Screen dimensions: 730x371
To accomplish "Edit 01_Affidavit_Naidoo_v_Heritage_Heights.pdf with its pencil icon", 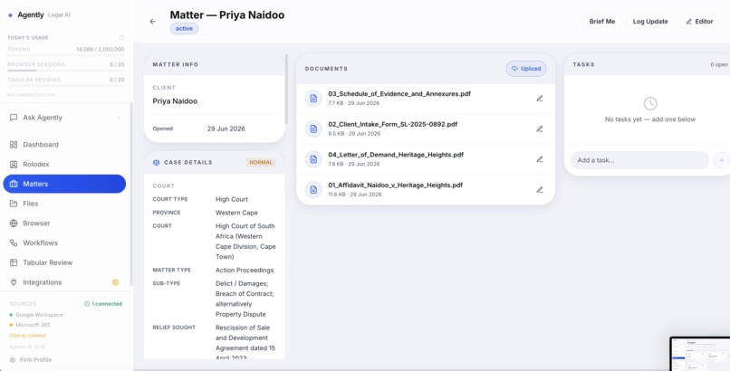I will 540,190.
